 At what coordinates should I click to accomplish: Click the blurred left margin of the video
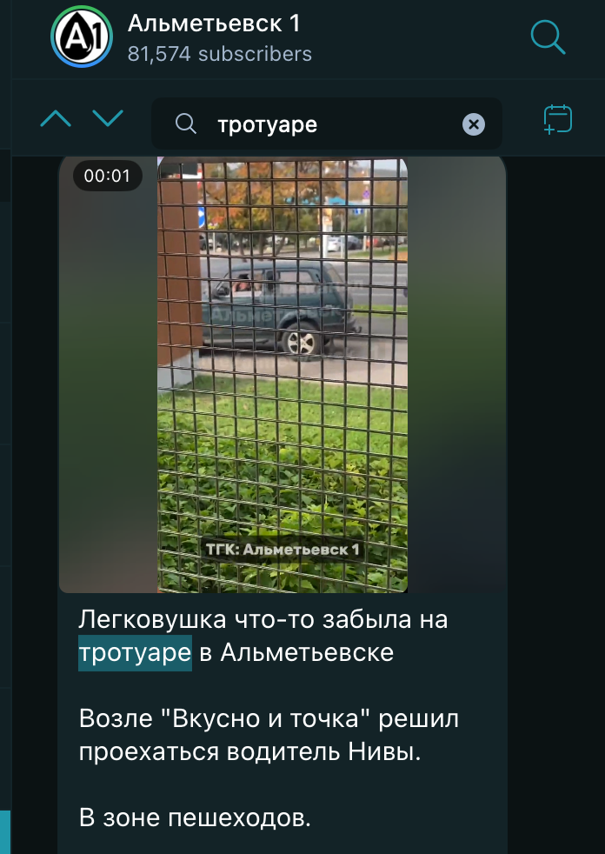[109, 375]
